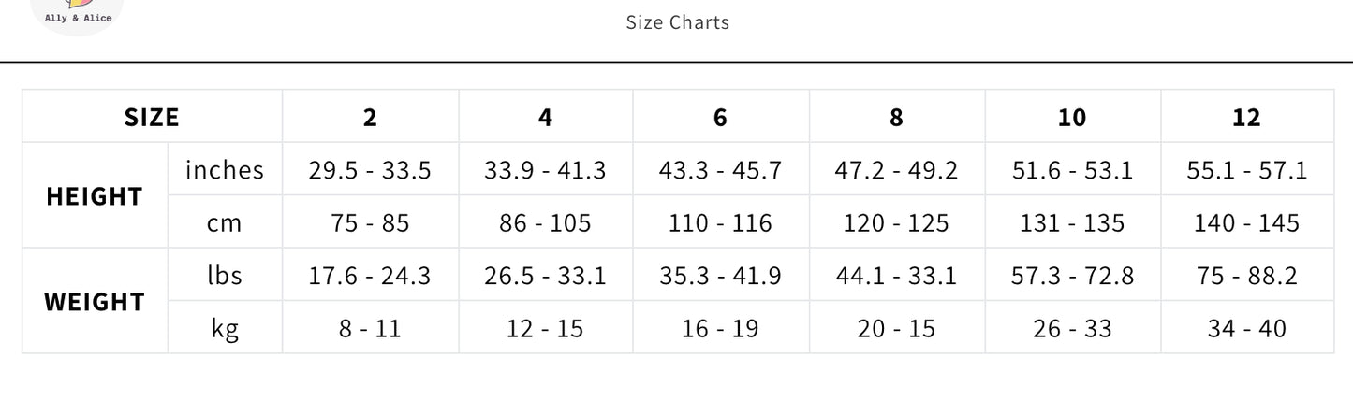Screen dimensions: 1353x400
Task: Click the cm unit label
Action: tap(225, 223)
